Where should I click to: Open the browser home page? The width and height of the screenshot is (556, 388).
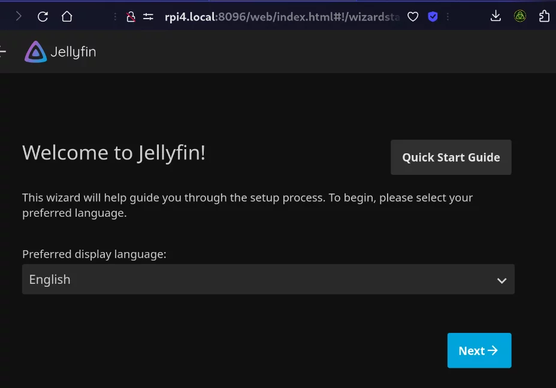pyautogui.click(x=66, y=16)
